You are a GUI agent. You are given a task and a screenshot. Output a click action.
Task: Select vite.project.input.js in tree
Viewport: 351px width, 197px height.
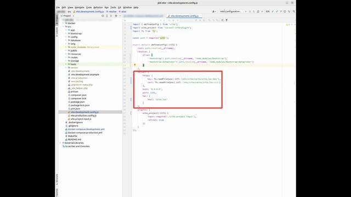coord(81,119)
